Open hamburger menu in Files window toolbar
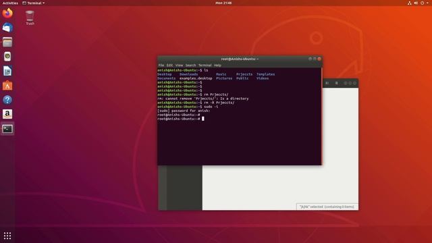Viewport: 432px width, 243px height. point(336,83)
